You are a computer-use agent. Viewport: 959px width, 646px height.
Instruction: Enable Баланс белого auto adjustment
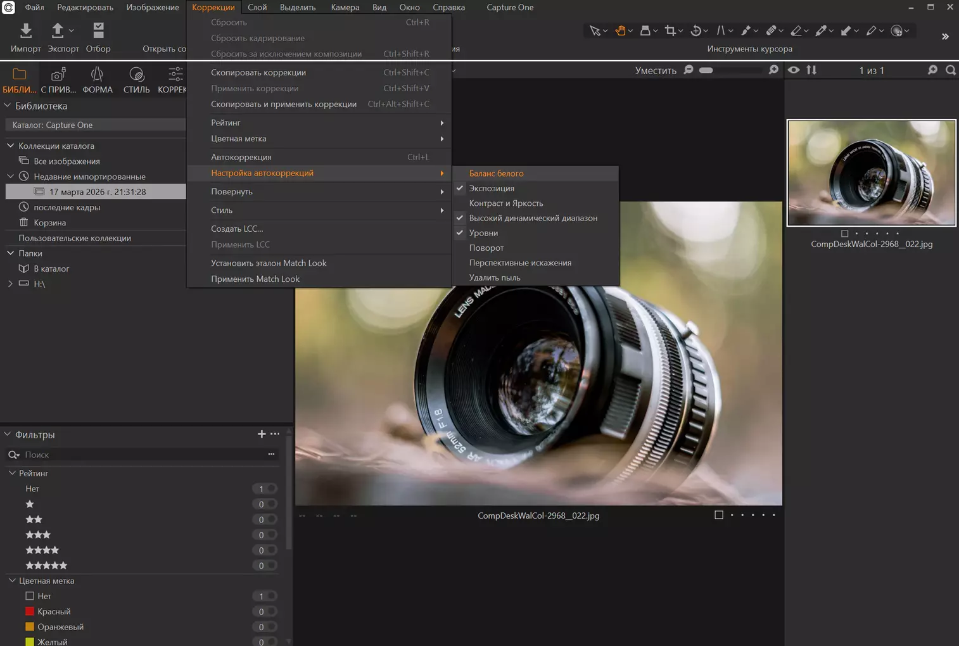click(496, 174)
